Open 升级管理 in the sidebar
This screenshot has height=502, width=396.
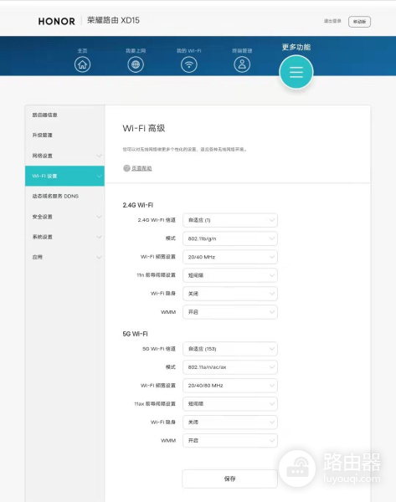(42, 135)
